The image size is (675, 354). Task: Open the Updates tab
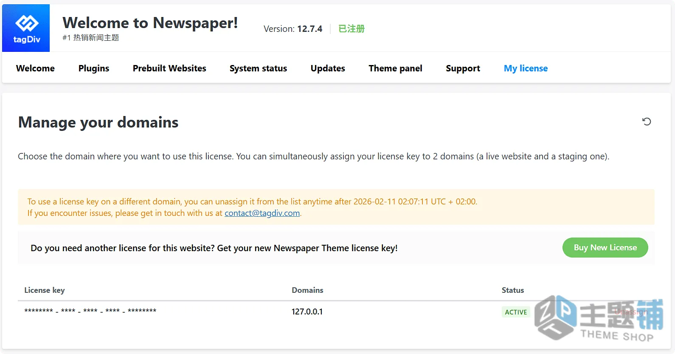[x=328, y=68]
